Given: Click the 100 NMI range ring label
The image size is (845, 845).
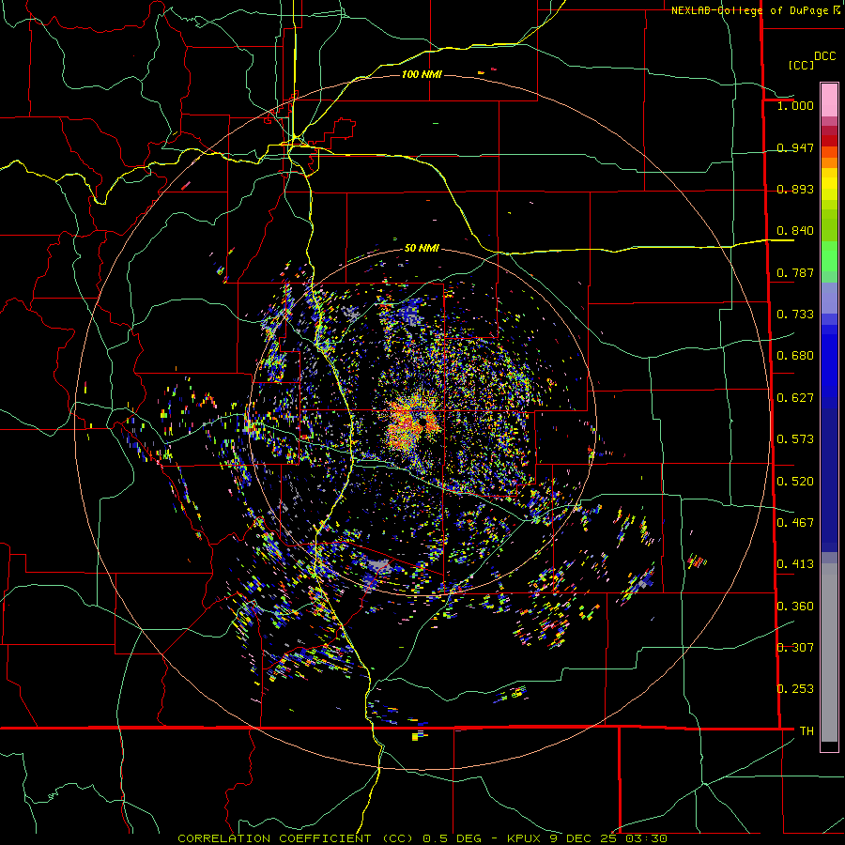Looking at the screenshot, I should 422,74.
